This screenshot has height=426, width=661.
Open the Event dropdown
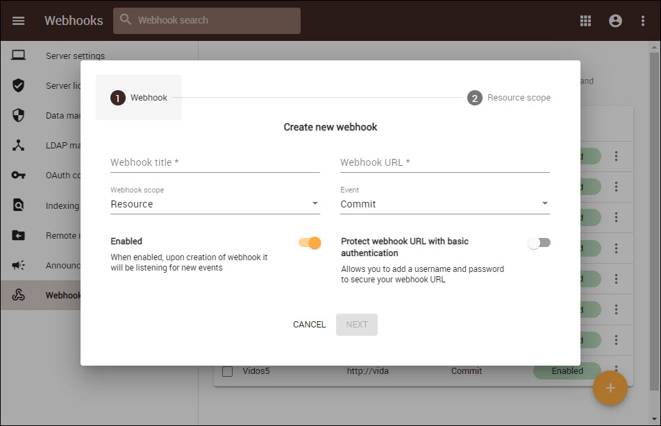click(444, 204)
